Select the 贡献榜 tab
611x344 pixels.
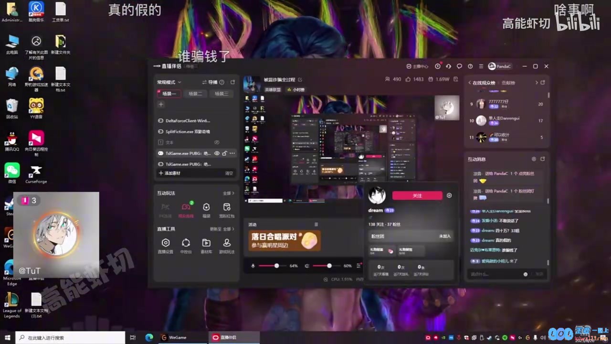tap(508, 83)
